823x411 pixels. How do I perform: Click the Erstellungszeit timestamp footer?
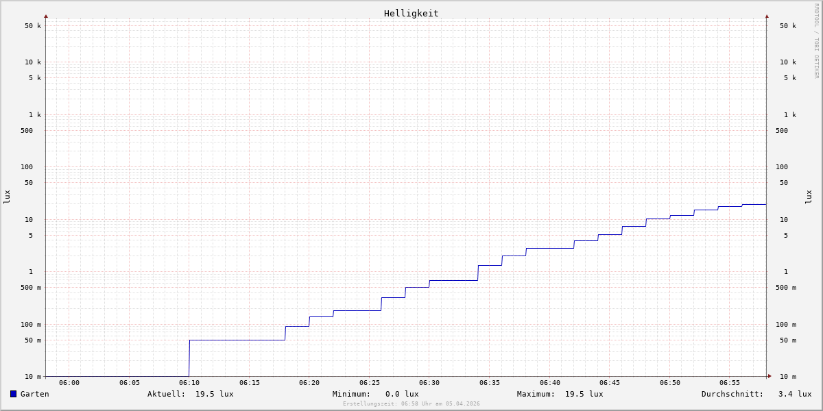pyautogui.click(x=411, y=404)
